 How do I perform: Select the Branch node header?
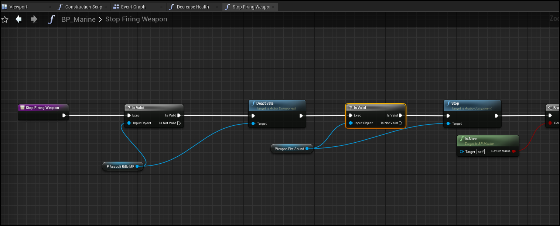tap(553, 108)
